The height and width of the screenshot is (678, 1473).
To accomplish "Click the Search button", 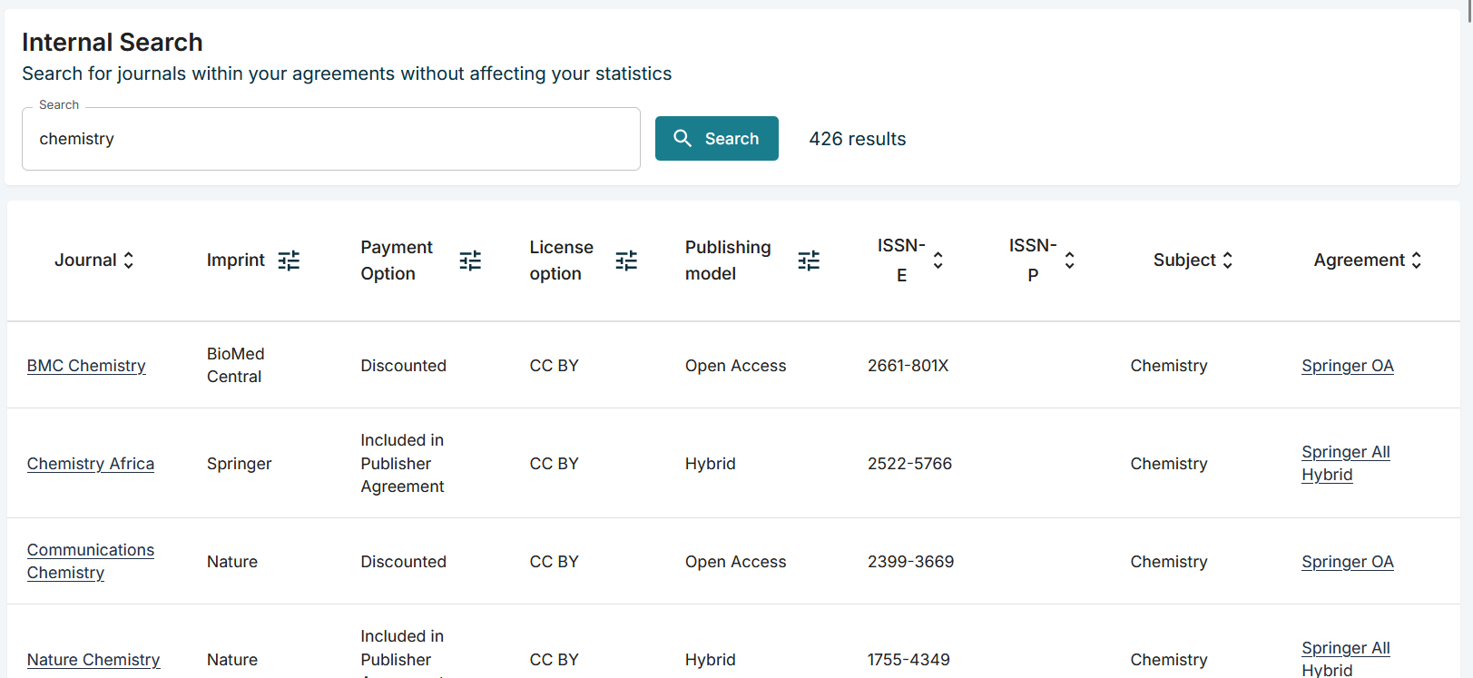I will click(x=717, y=138).
